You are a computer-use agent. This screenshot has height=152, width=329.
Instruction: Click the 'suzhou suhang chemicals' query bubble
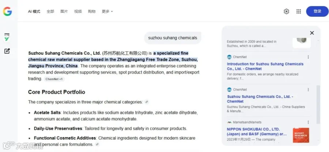click(173, 38)
